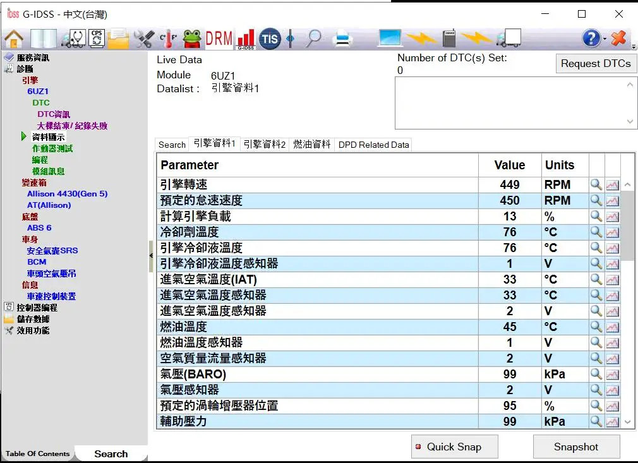This screenshot has height=463, width=638.
Task: Select 6UZ1 in the sidebar tree
Action: tap(38, 91)
